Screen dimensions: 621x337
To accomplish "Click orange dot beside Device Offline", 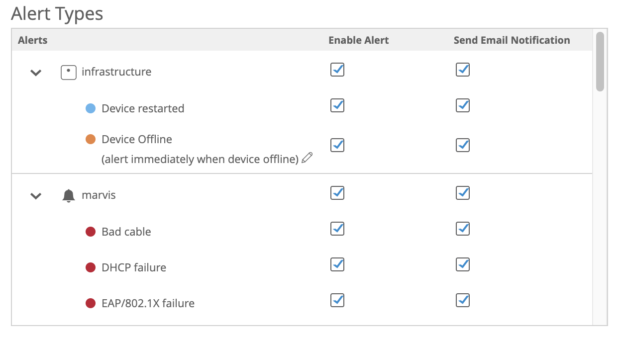I will pyautogui.click(x=91, y=140).
